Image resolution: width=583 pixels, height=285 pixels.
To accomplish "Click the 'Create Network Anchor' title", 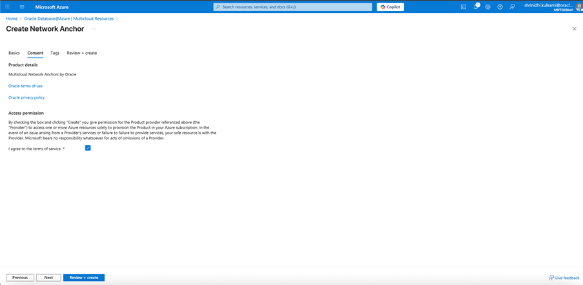I will [45, 29].
